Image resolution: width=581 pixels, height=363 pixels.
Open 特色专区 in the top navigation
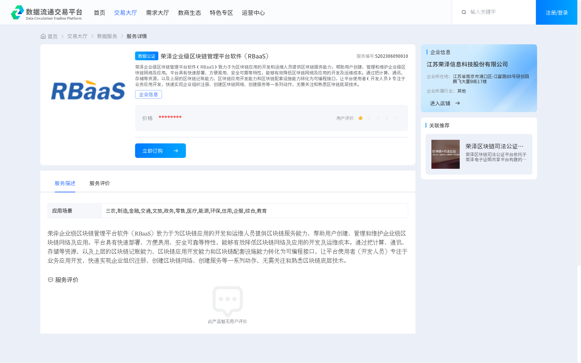[x=222, y=13]
